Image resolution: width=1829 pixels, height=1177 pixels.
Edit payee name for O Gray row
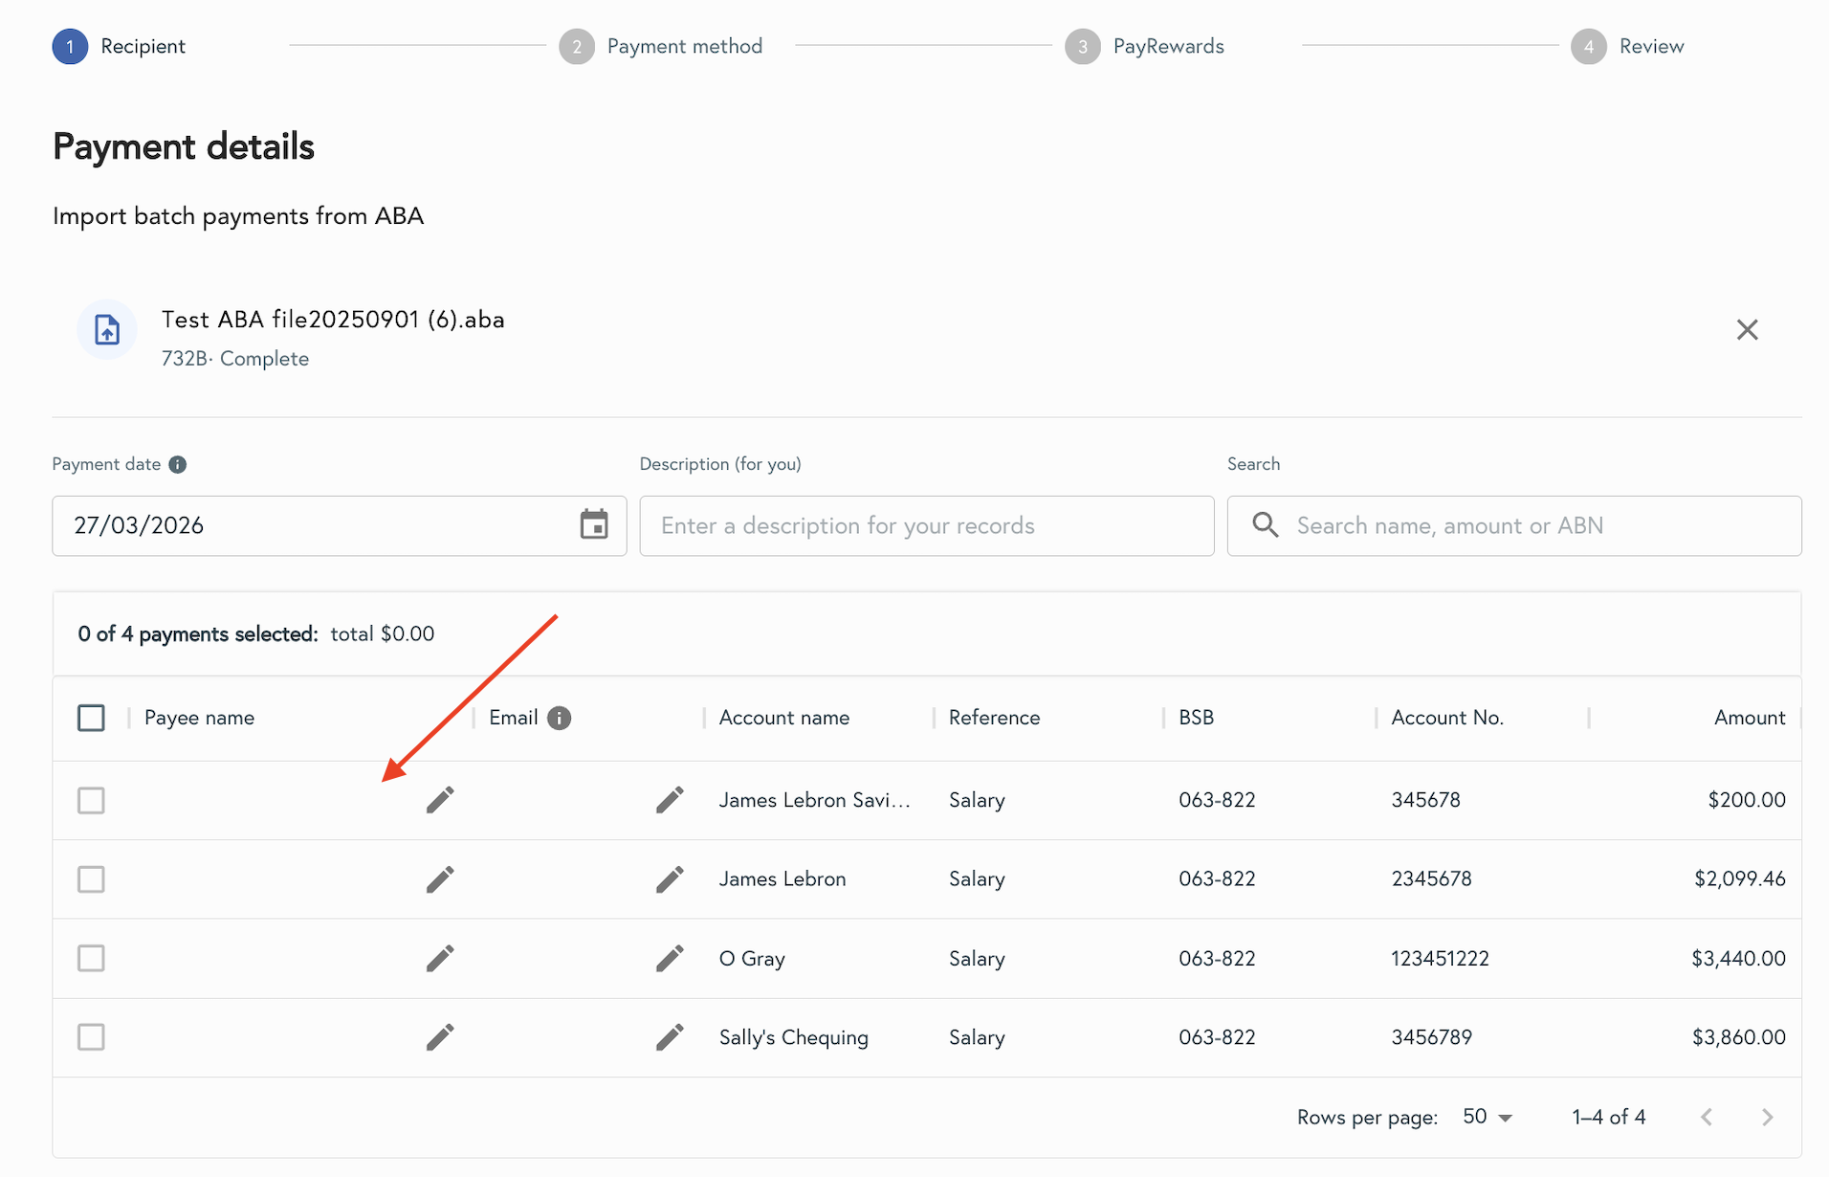coord(440,958)
